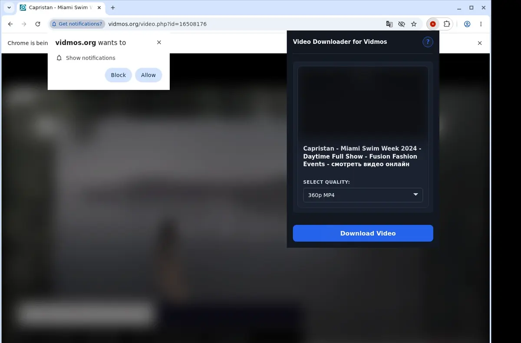The image size is (521, 343).
Task: Open the tab search dropdown arrow
Action: (9, 8)
